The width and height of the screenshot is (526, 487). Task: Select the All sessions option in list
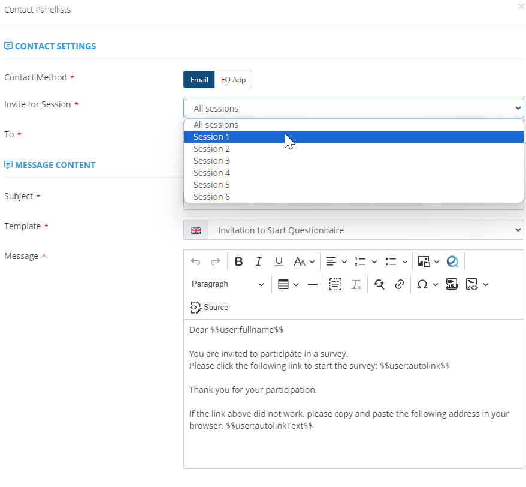tap(216, 125)
